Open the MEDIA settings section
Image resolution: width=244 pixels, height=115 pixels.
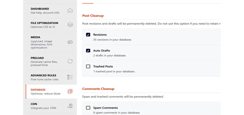tap(51, 42)
